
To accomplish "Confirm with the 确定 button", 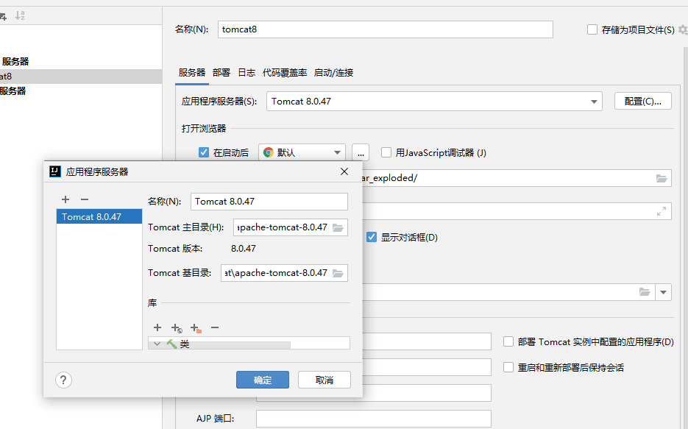I will (263, 380).
